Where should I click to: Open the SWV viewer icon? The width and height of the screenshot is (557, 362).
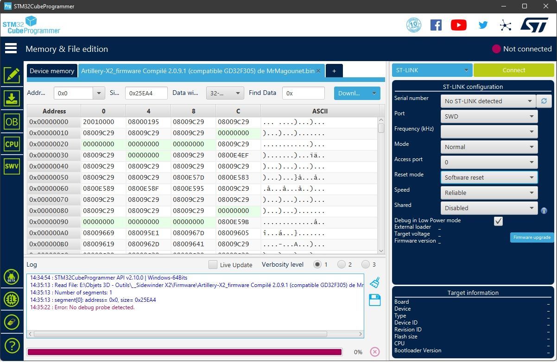pos(12,166)
